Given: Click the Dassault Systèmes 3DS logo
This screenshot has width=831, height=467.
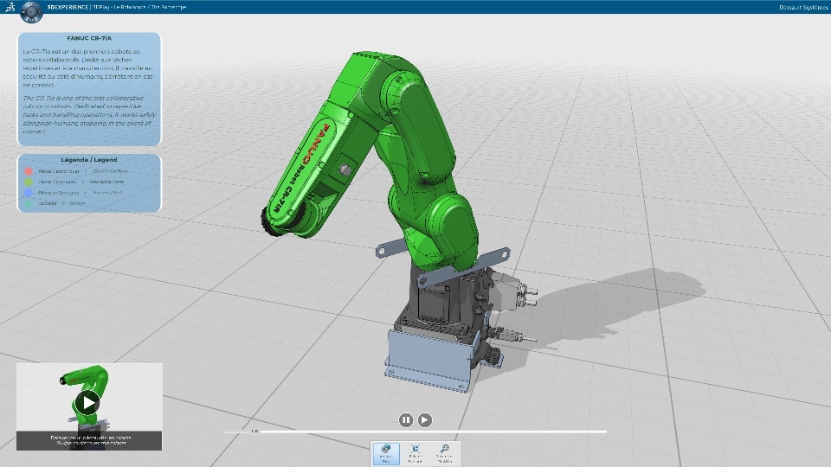Looking at the screenshot, I should [10, 7].
